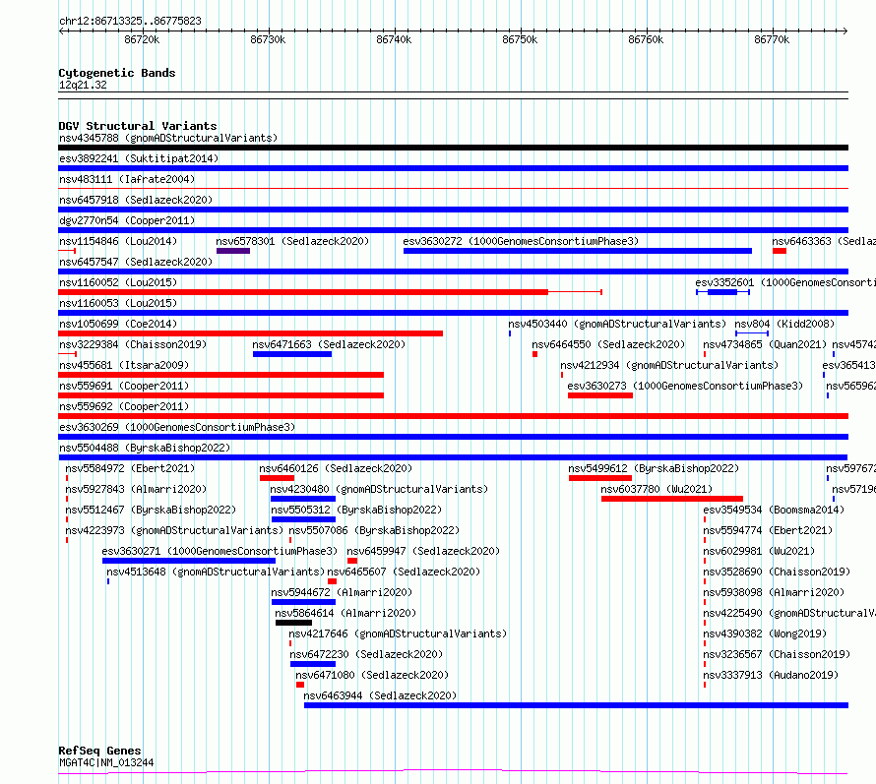Image resolution: width=876 pixels, height=784 pixels.
Task: Click nsv6471080 Sedlazeck2020 label
Action: (372, 675)
